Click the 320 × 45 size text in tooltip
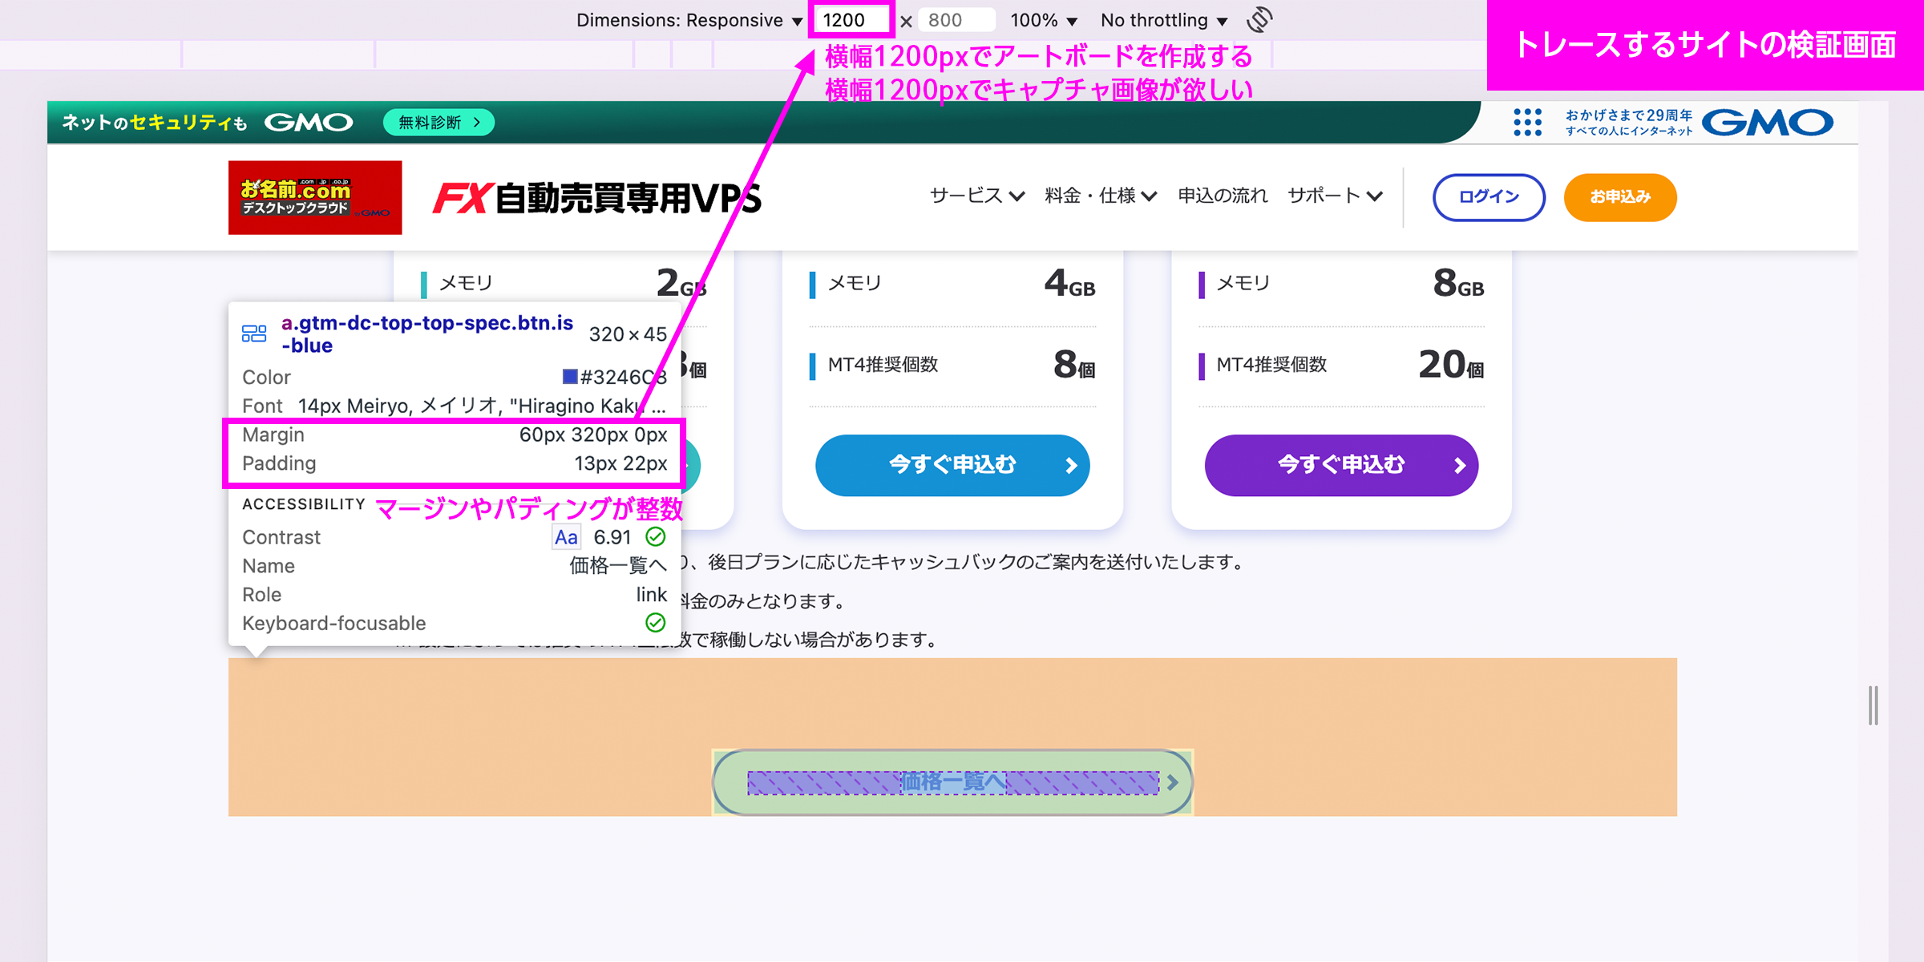 [x=628, y=334]
